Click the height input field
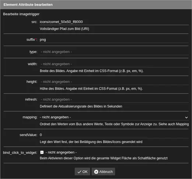Screen dimensions: 192x179 (x=114, y=82)
